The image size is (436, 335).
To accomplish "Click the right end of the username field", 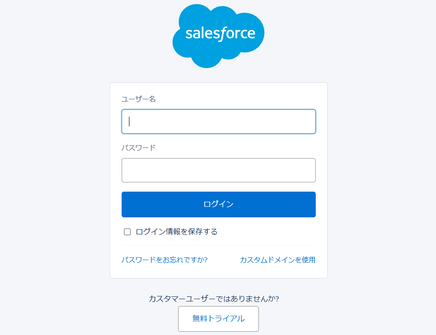I will point(307,121).
